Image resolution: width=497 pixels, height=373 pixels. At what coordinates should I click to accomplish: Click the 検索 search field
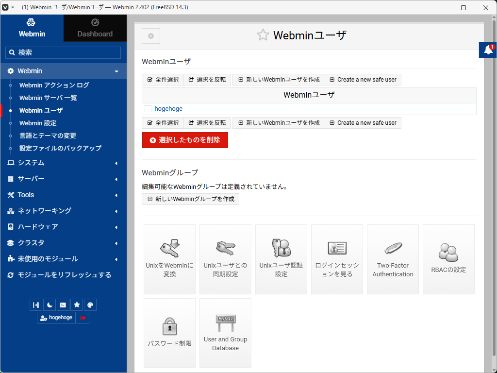point(63,52)
